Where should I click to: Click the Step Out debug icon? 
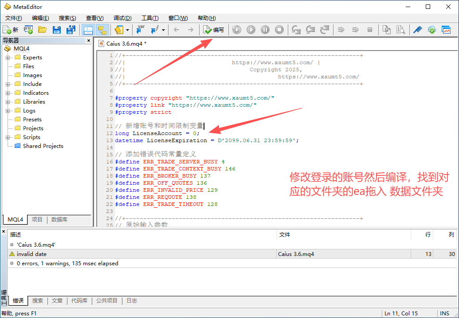324,30
